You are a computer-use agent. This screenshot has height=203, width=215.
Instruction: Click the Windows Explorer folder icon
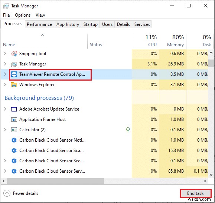pos(14,85)
